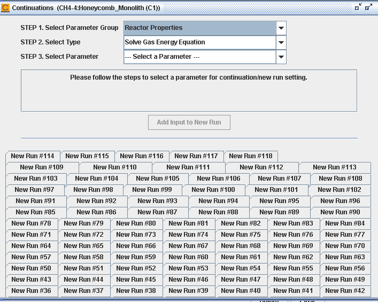Show the New Run #88 tab
This screenshot has width=378, height=302.
click(x=219, y=212)
